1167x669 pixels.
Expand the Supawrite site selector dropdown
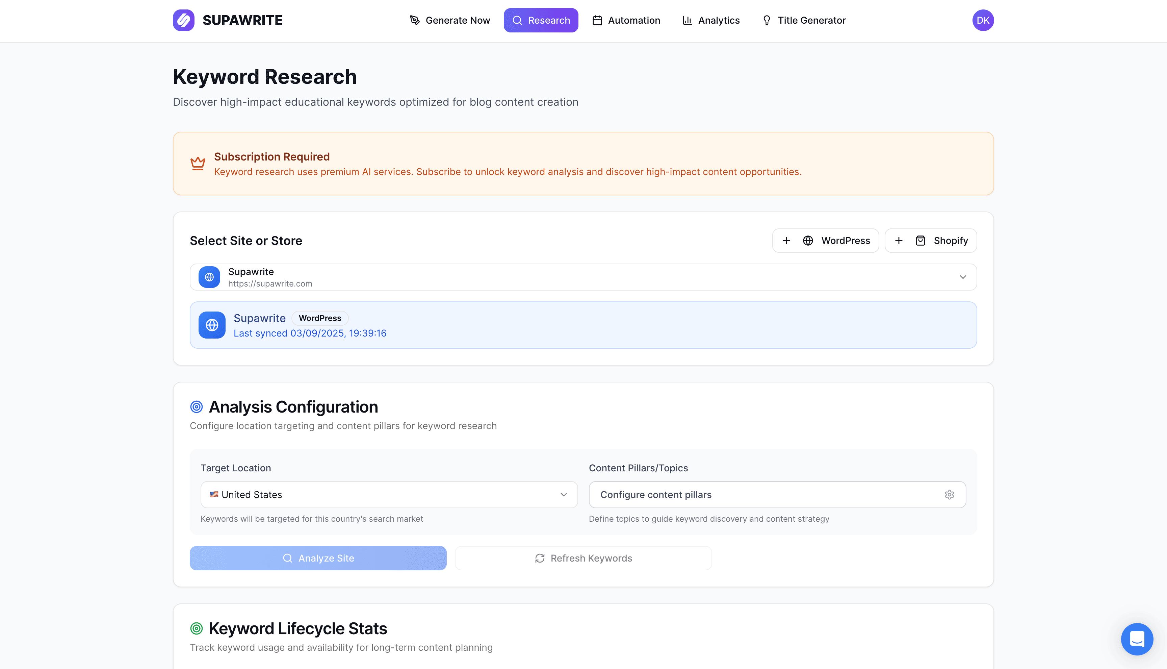click(x=963, y=277)
